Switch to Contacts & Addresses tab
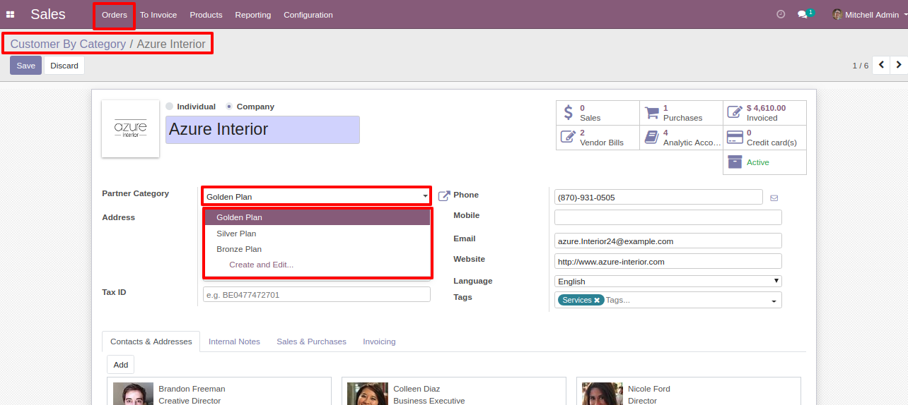This screenshot has height=405, width=908. click(x=151, y=341)
